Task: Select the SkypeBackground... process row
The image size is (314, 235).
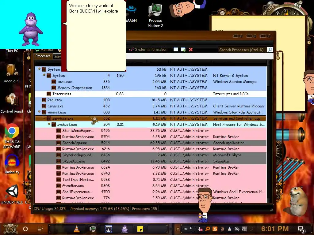Action: coord(150,155)
